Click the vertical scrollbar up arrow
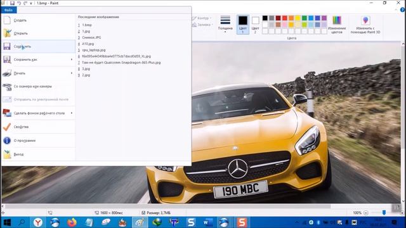The height and width of the screenshot is (228, 406). [403, 44]
